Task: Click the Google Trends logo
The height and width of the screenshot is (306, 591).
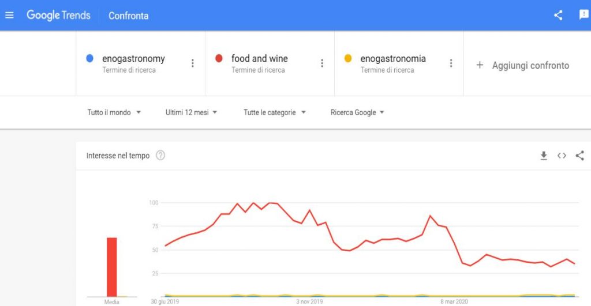Action: [x=58, y=16]
